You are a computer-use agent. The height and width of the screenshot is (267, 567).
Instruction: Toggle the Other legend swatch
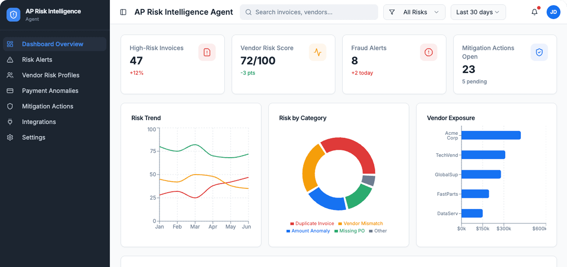(x=371, y=231)
